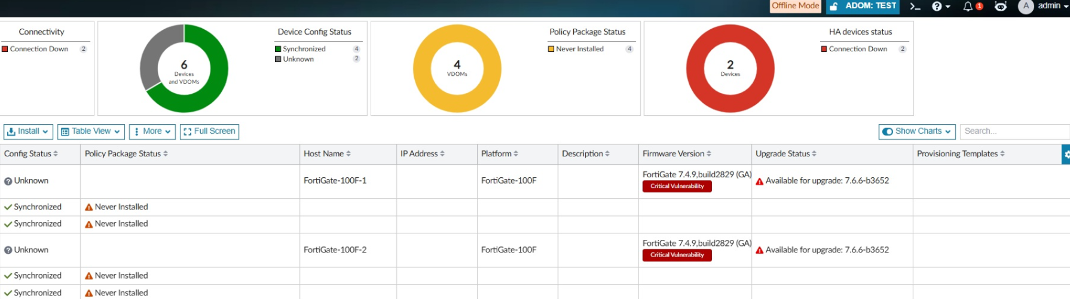Click the ADOM: TEST label
1070x299 pixels.
pos(870,6)
